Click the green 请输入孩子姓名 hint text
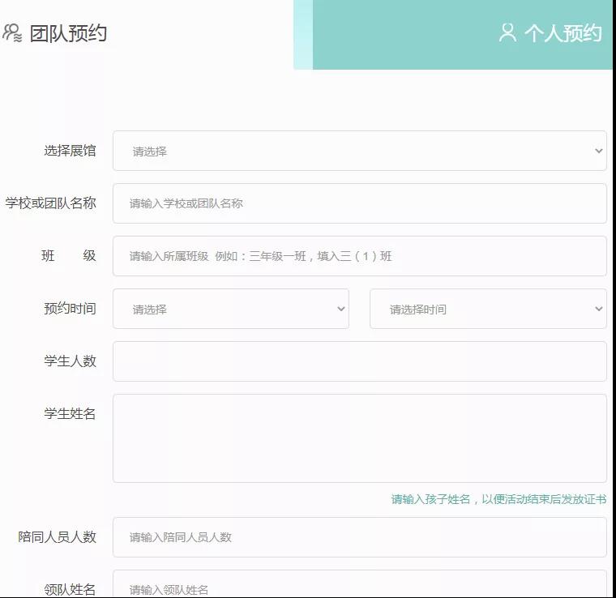The height and width of the screenshot is (598, 616). [x=498, y=499]
